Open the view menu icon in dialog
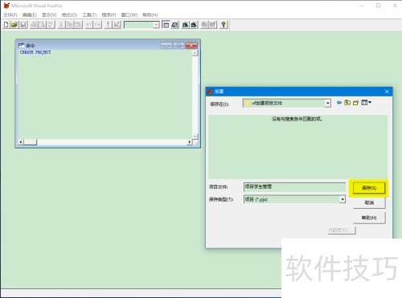Viewport: 402px width, 298px height. coord(366,103)
